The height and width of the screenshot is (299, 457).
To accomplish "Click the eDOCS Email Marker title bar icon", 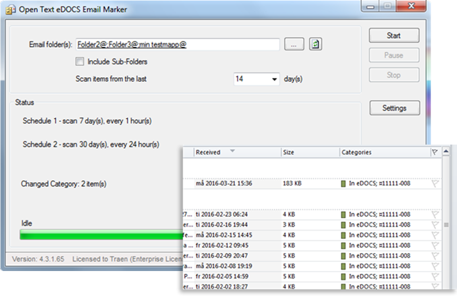I will coord(11,10).
